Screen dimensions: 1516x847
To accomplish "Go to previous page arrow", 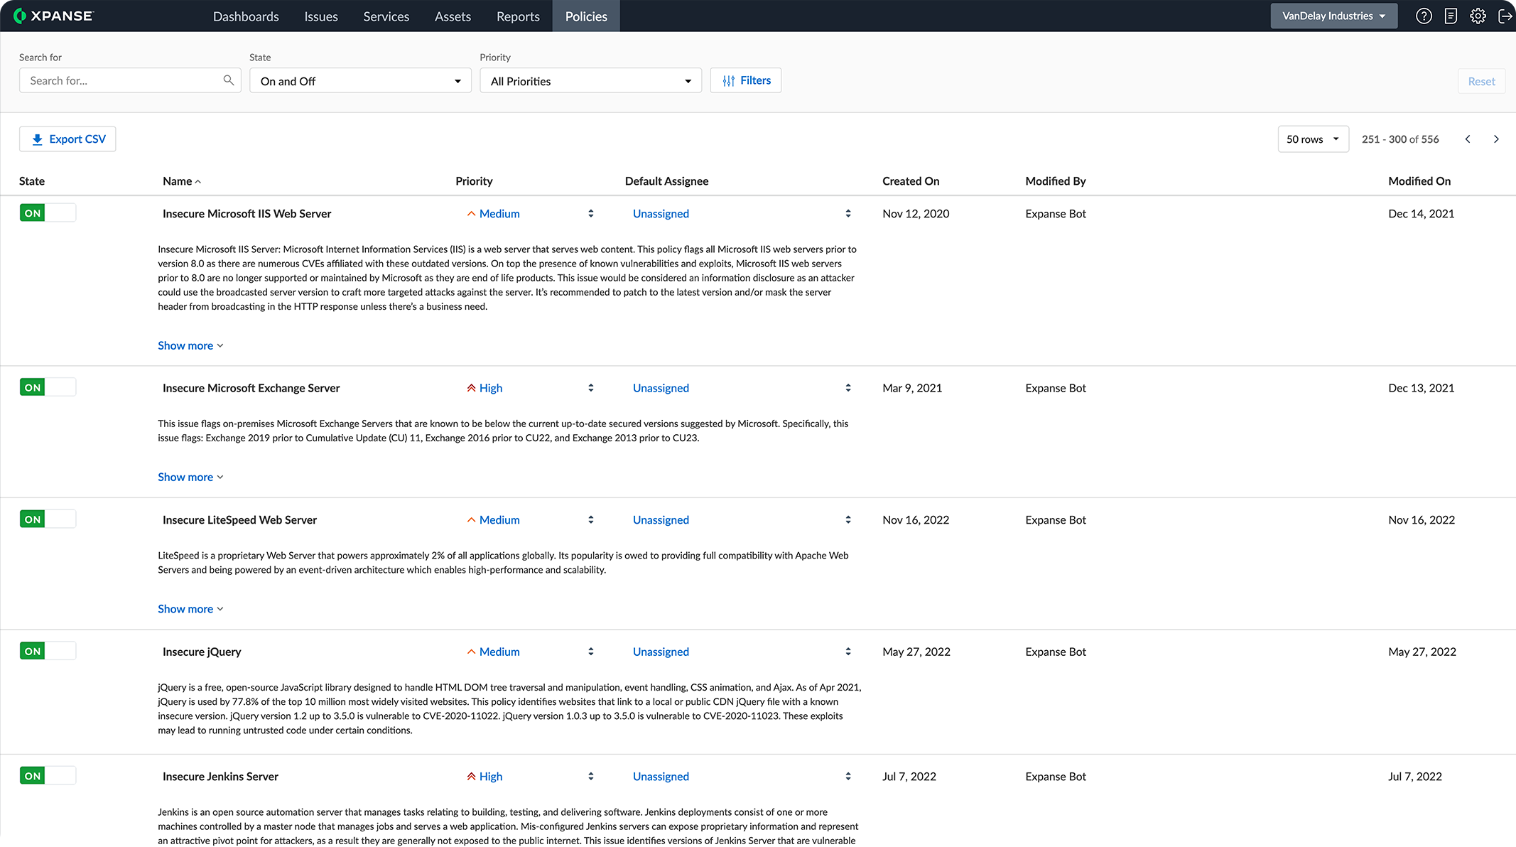I will 1468,139.
